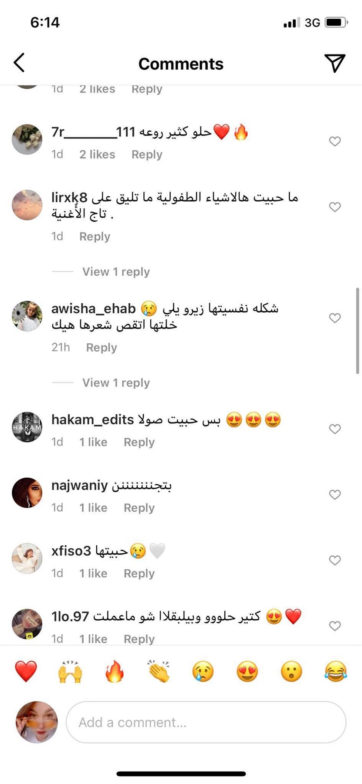
Task: Reply to awisha_ehab's comment
Action: point(101,348)
